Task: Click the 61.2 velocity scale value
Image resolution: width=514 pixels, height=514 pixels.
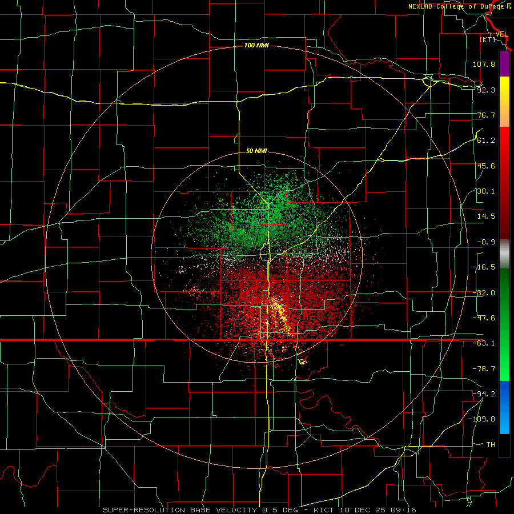Action: (486, 140)
